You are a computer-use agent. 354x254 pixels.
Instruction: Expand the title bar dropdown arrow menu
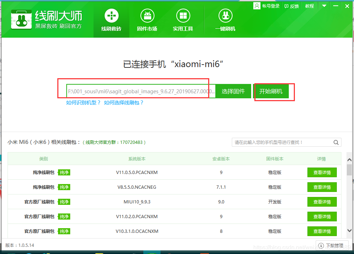[324, 6]
